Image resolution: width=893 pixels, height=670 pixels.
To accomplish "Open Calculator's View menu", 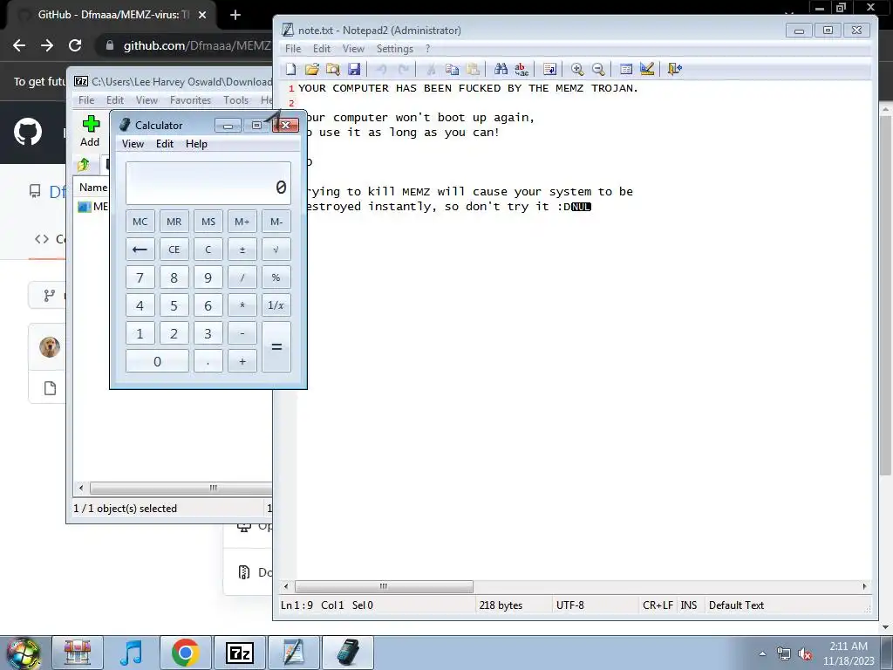I will (x=133, y=144).
